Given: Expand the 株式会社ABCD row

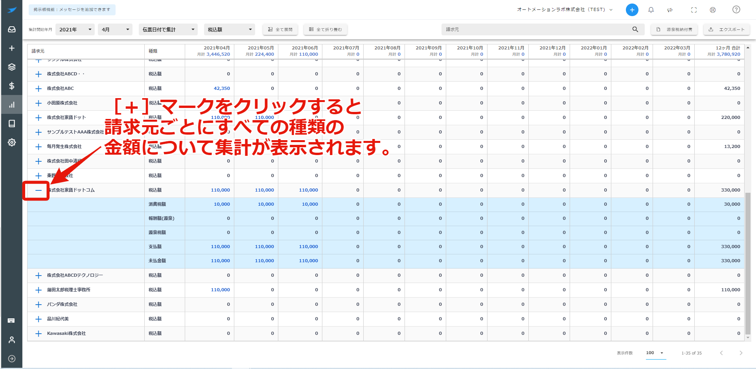Looking at the screenshot, I should (39, 74).
